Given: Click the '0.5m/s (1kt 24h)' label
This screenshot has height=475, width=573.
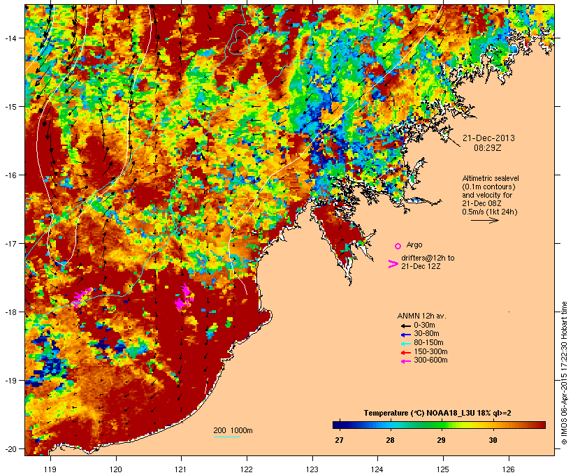Looking at the screenshot, I should click(490, 212).
